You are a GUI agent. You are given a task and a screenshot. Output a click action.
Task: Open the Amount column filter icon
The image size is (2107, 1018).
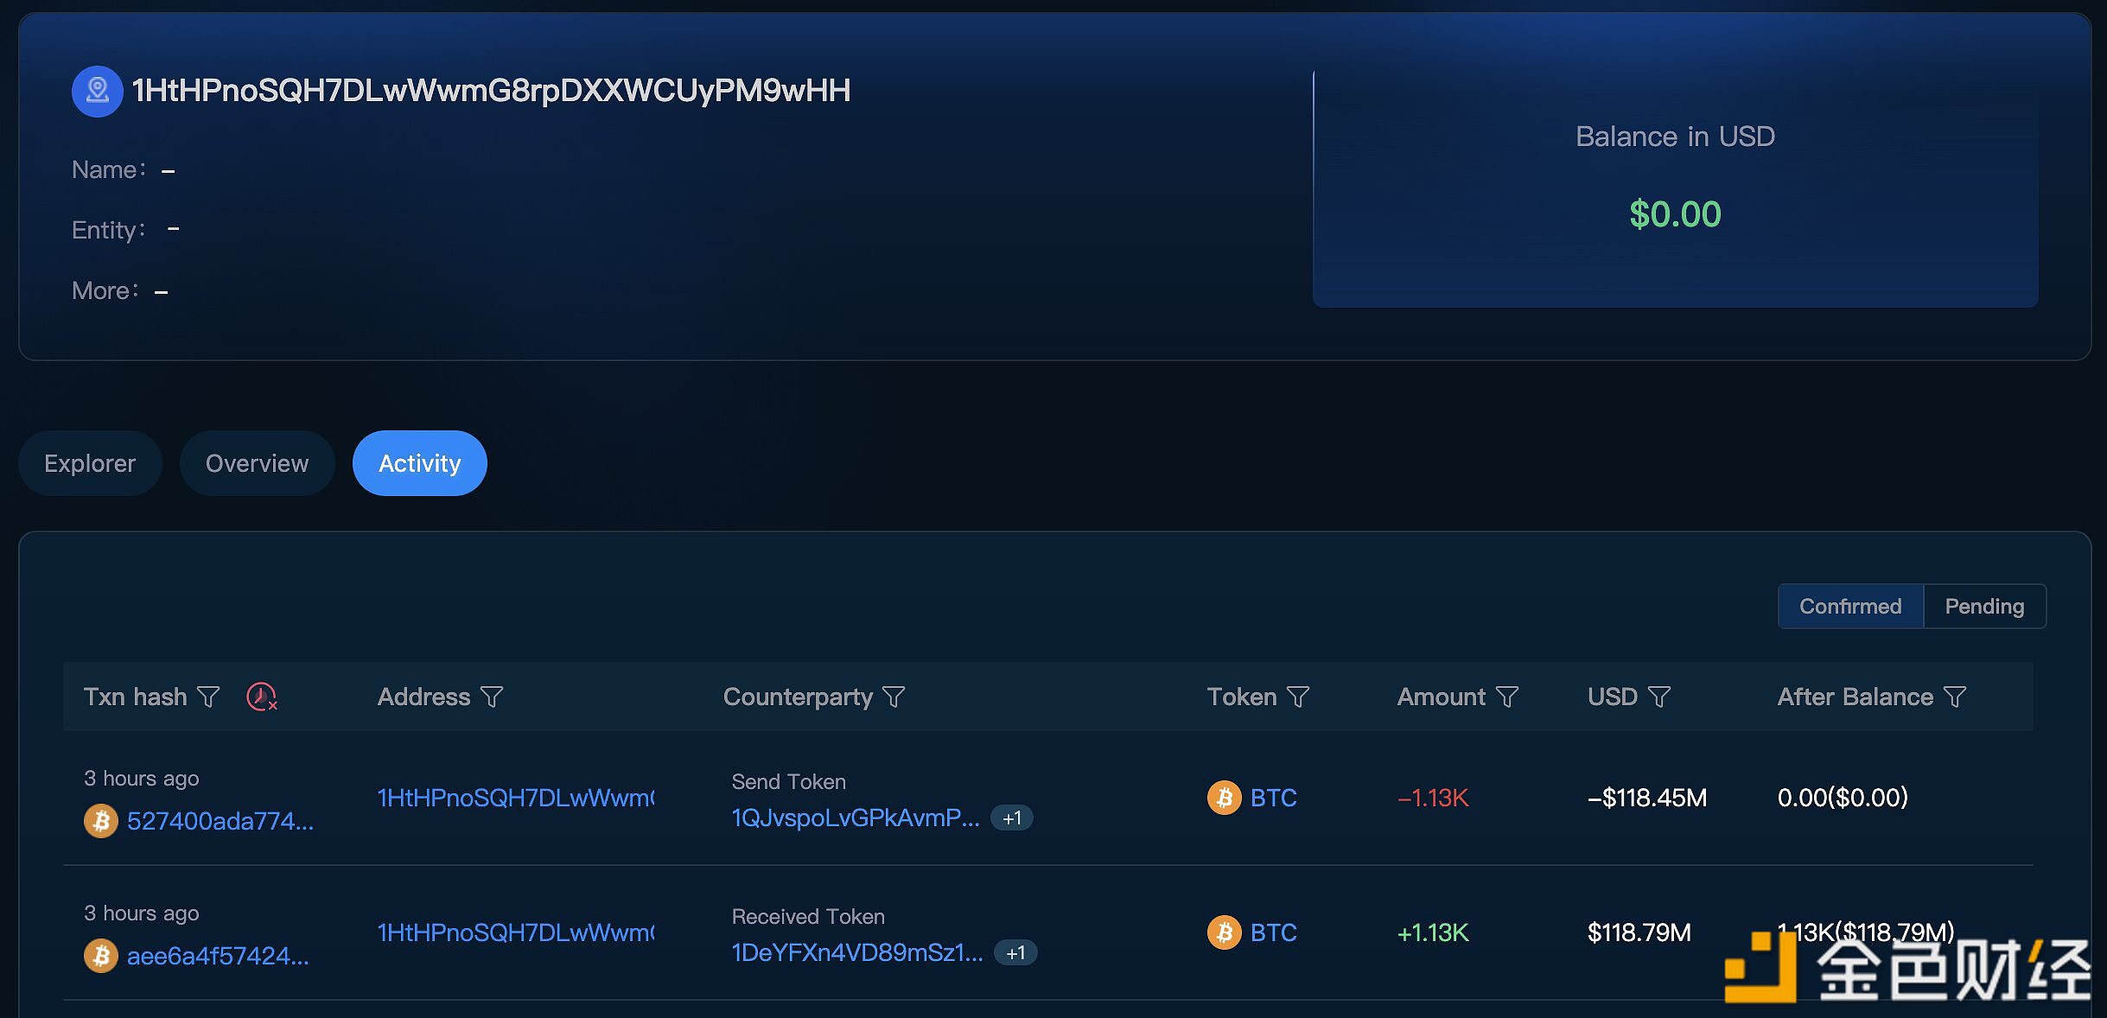click(x=1507, y=697)
